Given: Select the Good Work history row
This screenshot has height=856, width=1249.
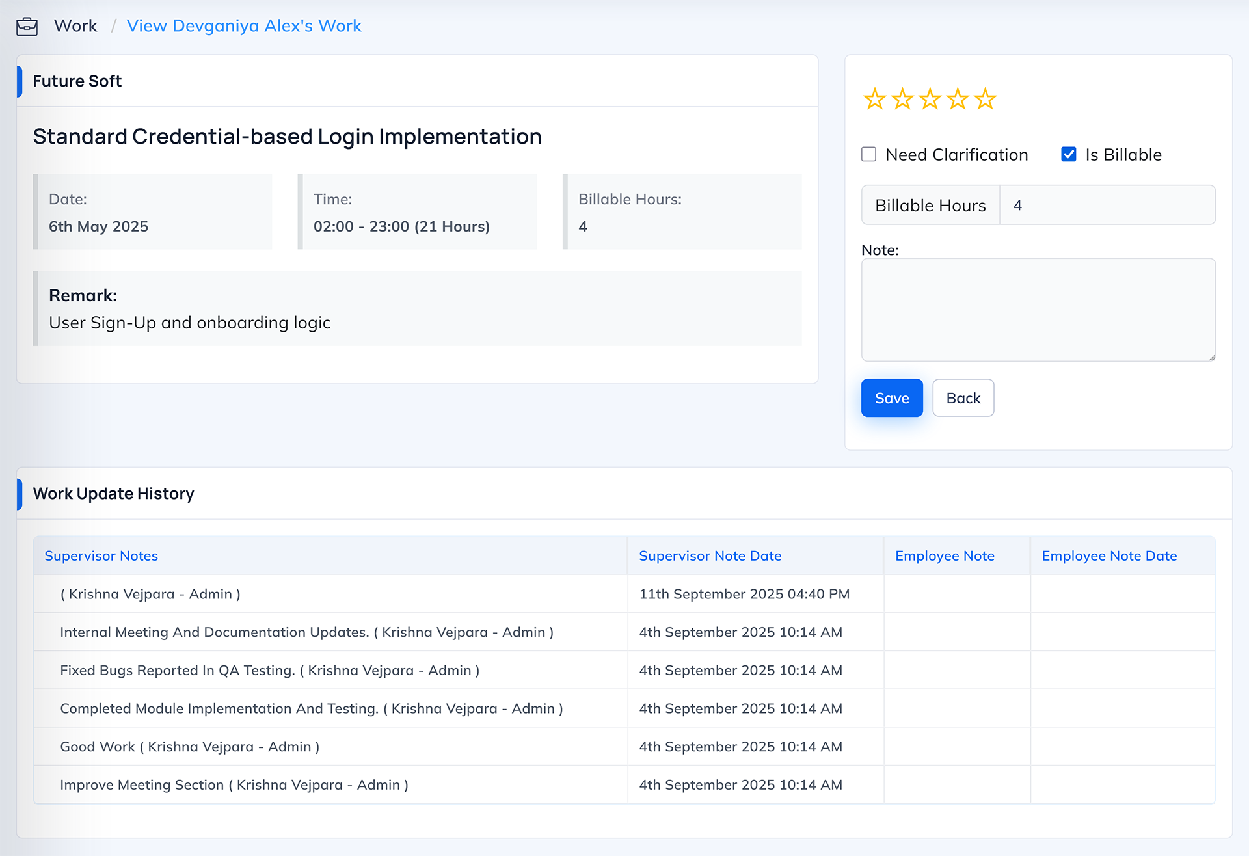Looking at the screenshot, I should click(190, 747).
